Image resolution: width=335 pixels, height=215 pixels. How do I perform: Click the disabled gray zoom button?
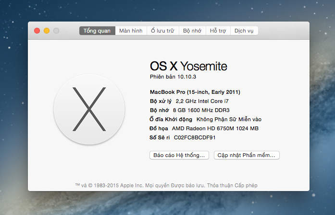tap(56, 31)
